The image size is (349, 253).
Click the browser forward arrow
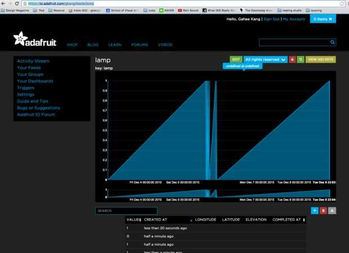10,3
